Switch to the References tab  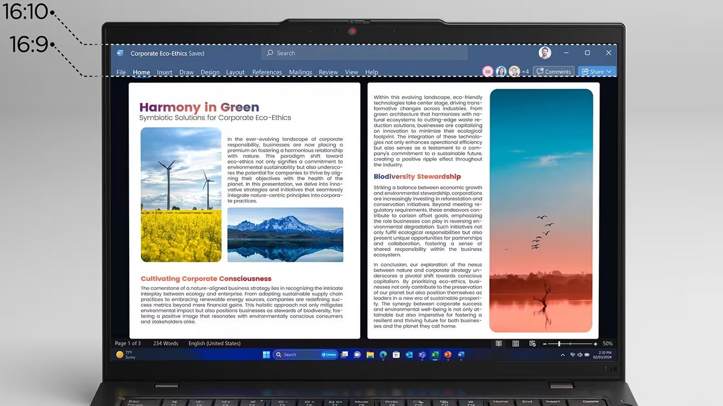(267, 72)
